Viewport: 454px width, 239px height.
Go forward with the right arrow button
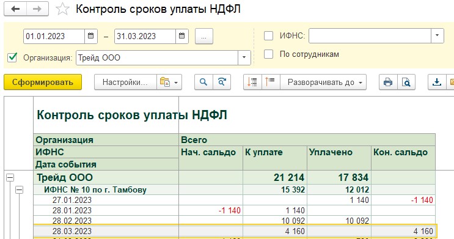[x=37, y=9]
